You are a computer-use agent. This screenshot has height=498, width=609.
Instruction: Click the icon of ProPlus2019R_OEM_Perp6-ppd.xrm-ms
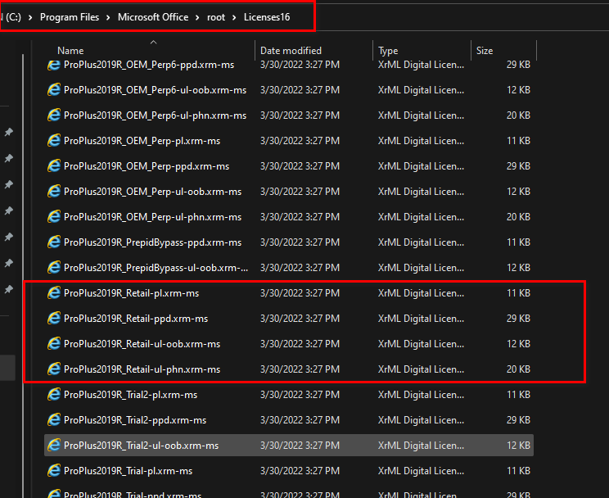53,65
